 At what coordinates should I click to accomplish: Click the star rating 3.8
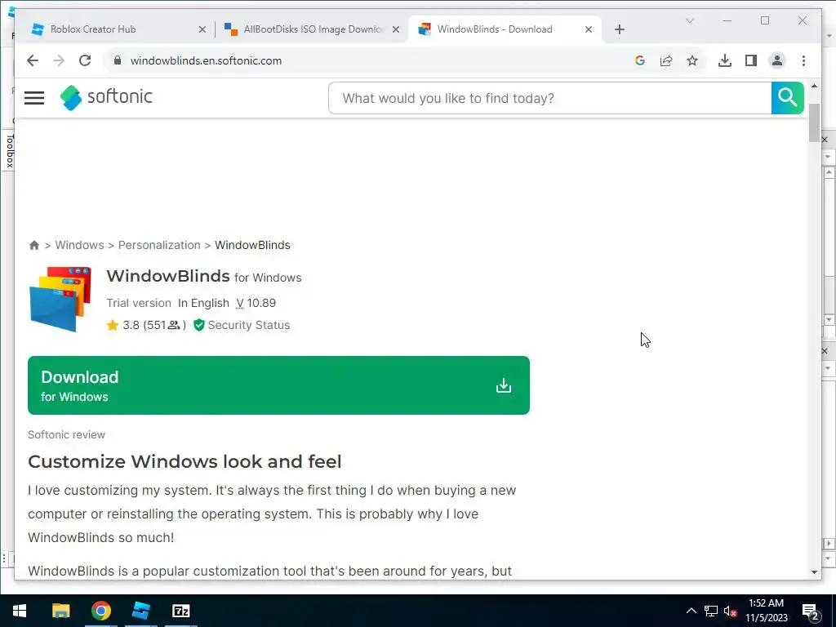coord(123,325)
